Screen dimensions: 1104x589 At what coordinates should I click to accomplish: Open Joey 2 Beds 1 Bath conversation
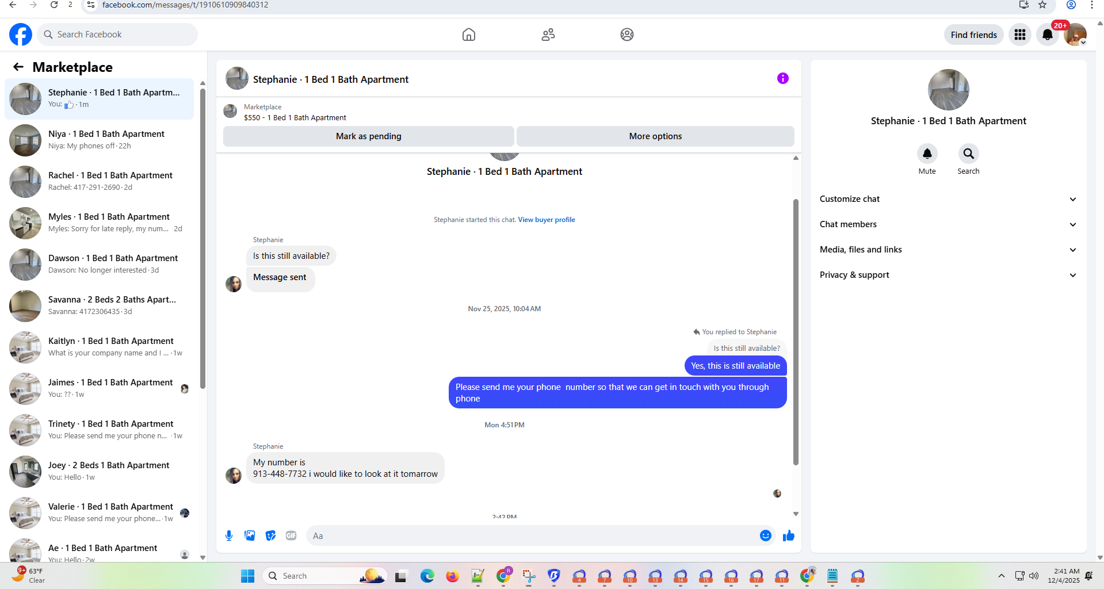coord(99,471)
